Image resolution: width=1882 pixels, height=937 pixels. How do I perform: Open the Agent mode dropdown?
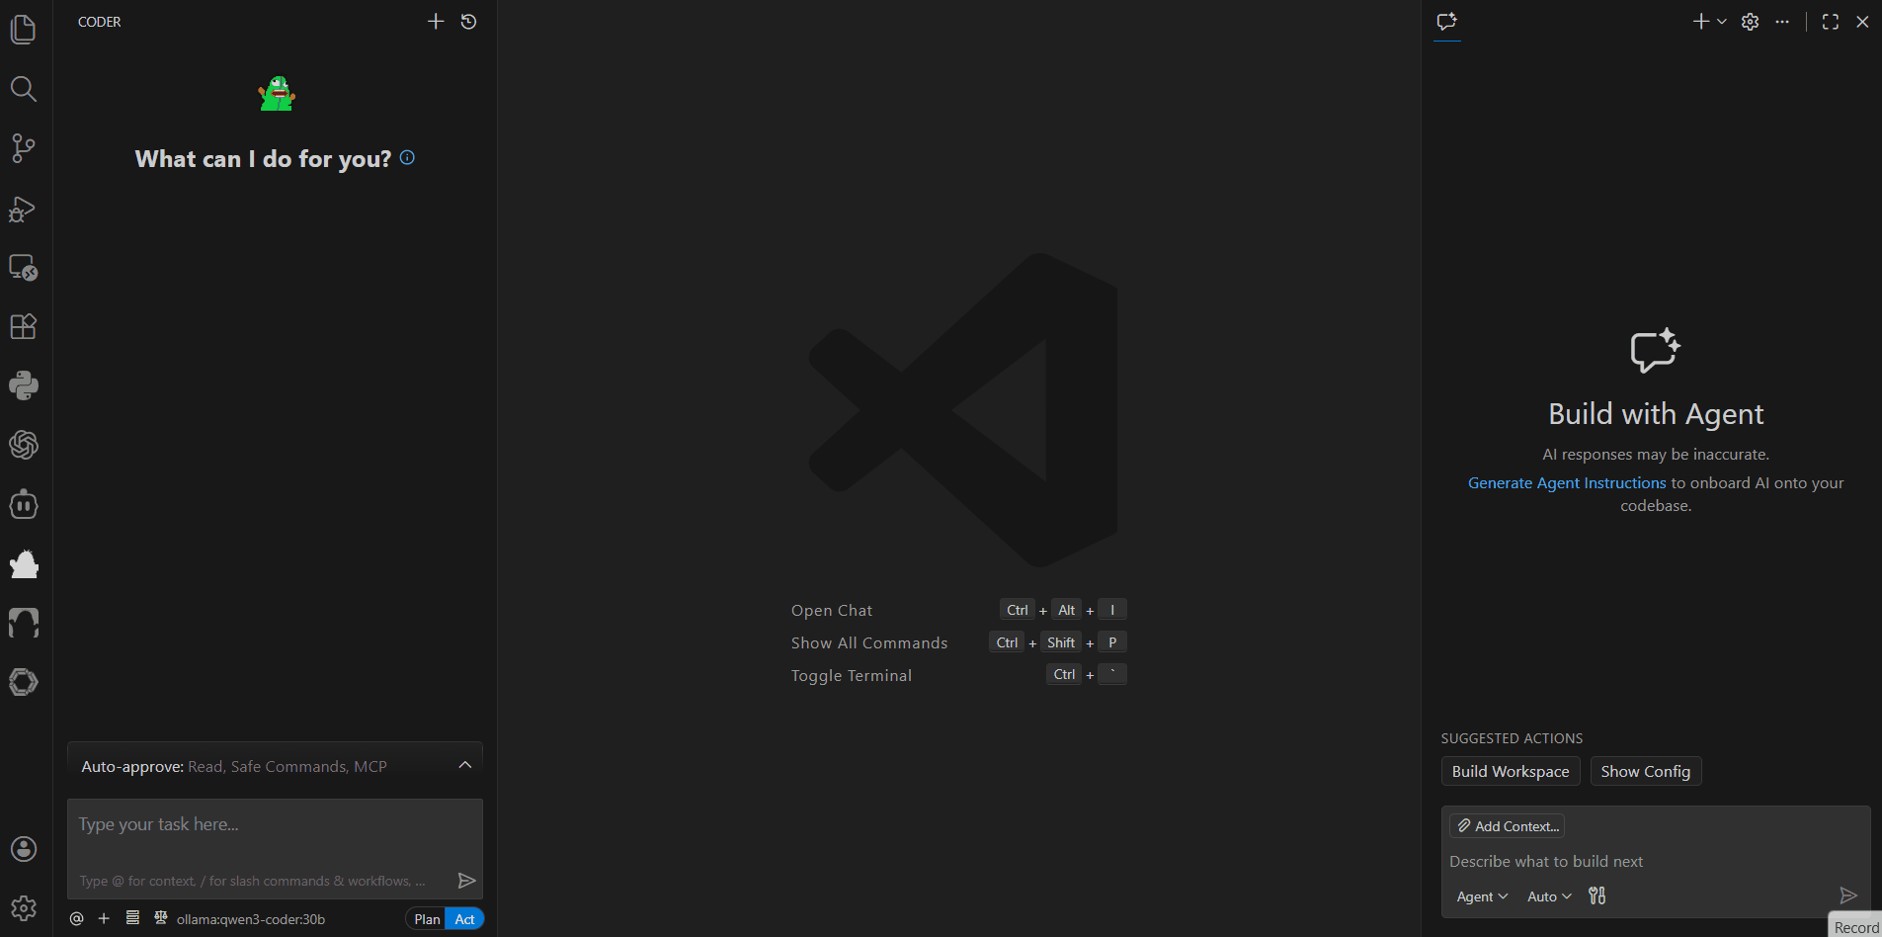pos(1481,895)
